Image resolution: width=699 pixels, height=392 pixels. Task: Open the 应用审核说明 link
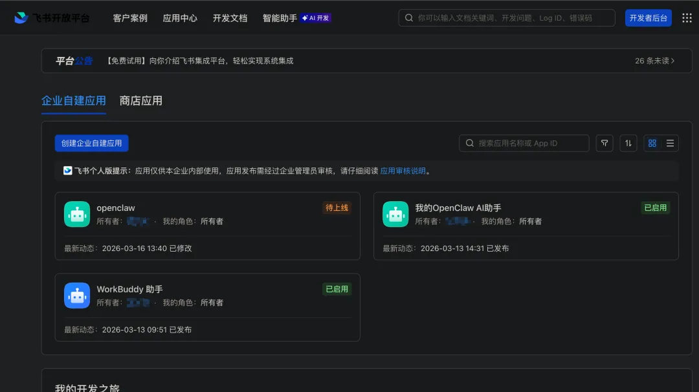click(403, 171)
